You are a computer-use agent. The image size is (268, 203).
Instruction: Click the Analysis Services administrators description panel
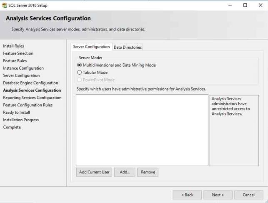click(234, 130)
